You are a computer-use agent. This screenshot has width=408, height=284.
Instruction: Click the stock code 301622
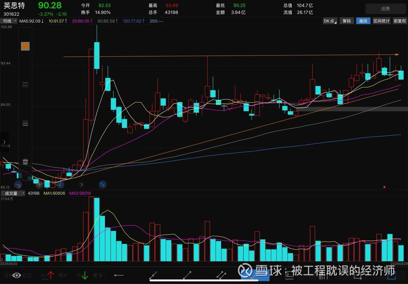pos(12,14)
